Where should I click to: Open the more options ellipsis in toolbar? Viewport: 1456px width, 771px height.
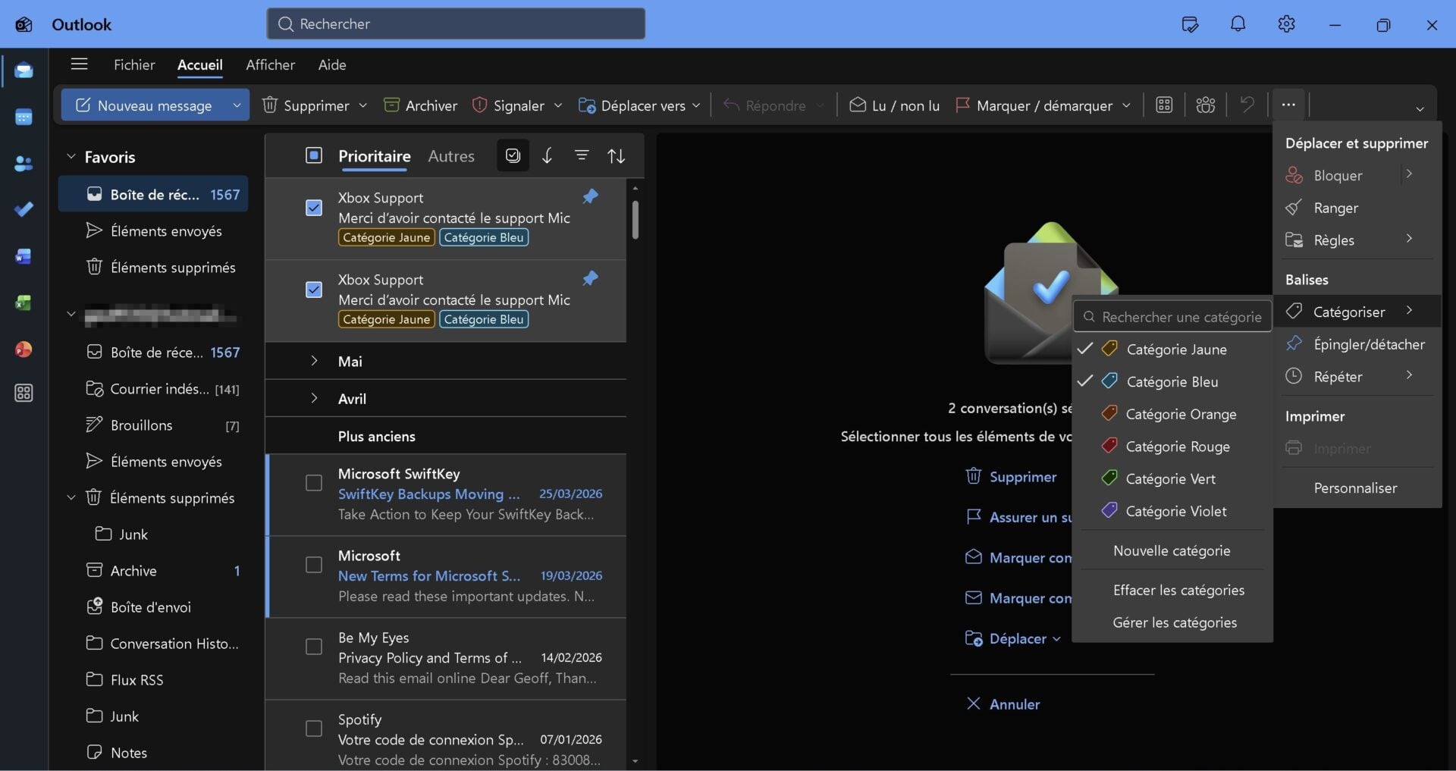coord(1288,105)
